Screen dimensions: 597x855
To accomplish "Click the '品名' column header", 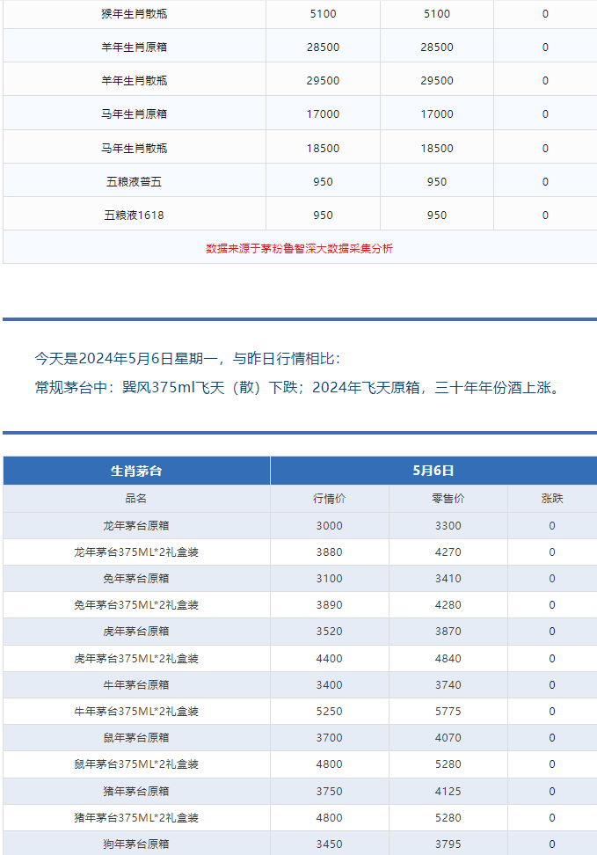I will coord(136,499).
